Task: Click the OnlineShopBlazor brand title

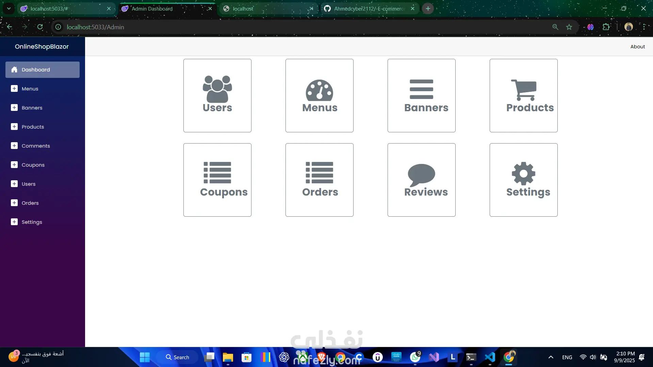Action: (42, 47)
